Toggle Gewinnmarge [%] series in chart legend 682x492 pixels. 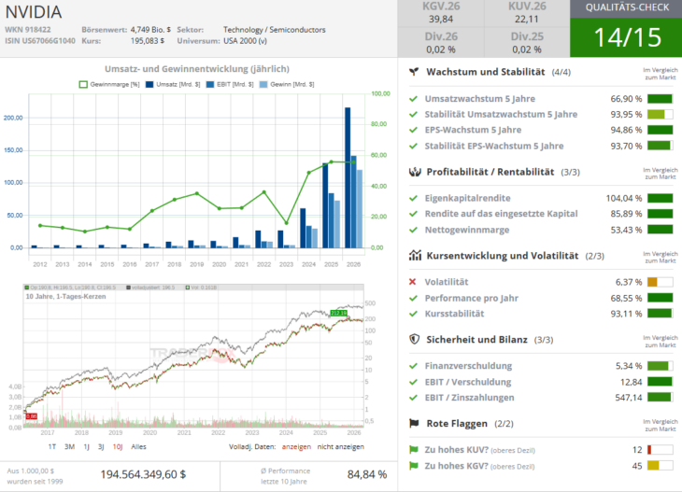coord(113,84)
